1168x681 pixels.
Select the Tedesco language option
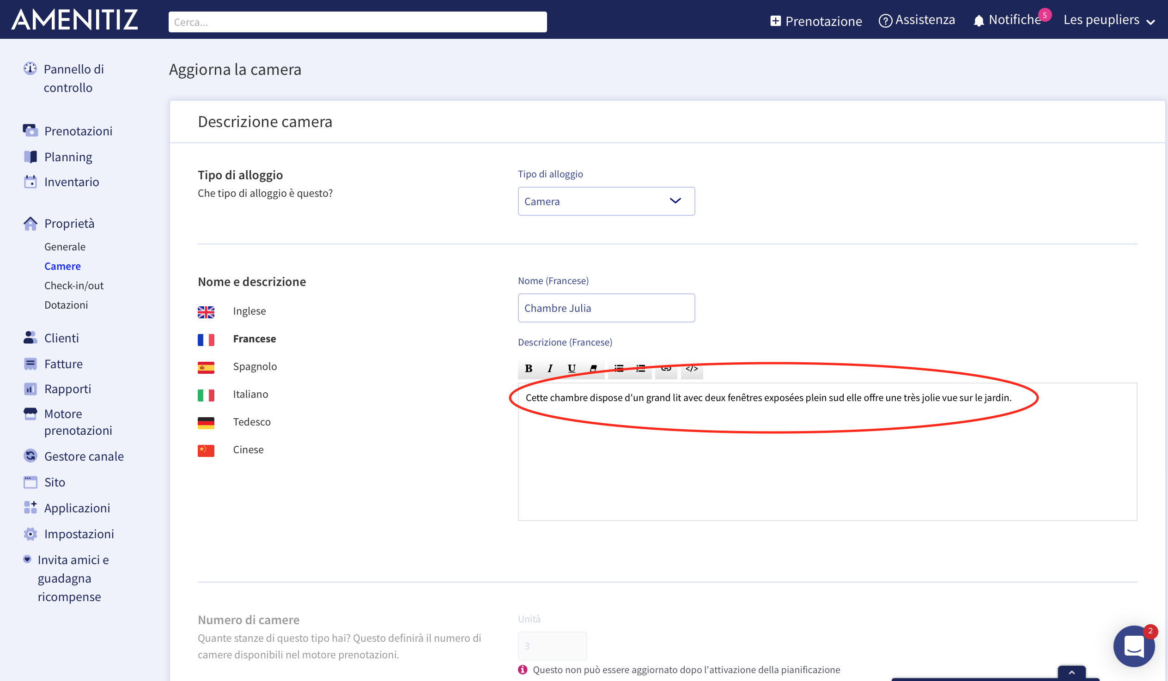tap(251, 422)
